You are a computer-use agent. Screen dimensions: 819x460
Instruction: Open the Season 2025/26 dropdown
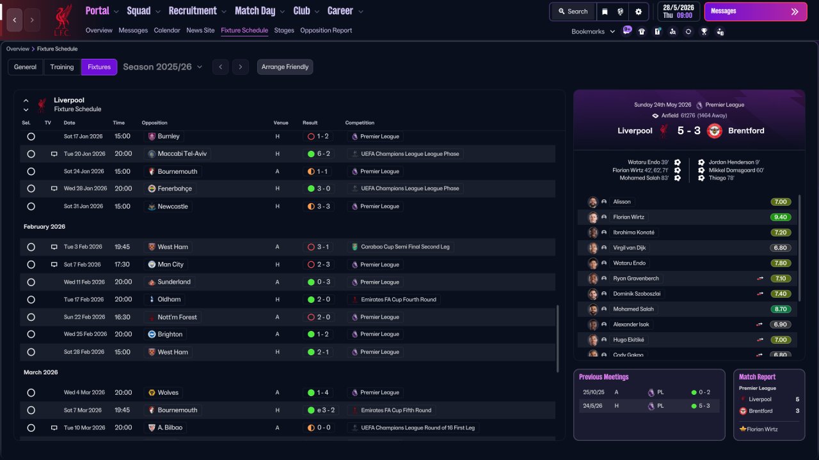[163, 67]
